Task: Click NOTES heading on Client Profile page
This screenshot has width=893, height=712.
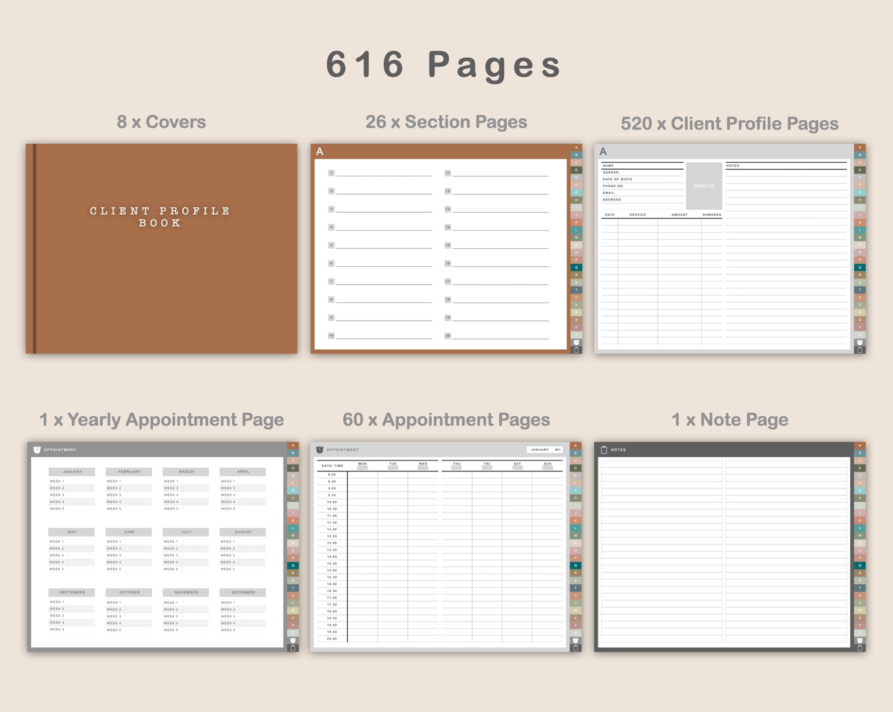Action: [x=733, y=166]
